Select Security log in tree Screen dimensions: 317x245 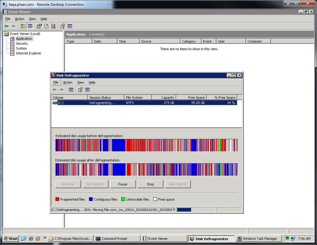(22, 43)
